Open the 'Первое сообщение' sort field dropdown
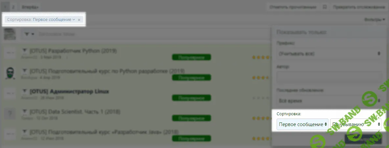 (x=302, y=124)
